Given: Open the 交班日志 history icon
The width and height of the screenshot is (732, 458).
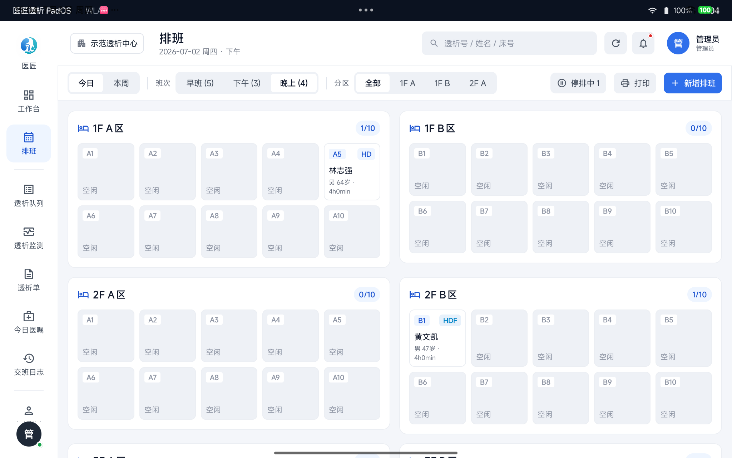Looking at the screenshot, I should point(29,358).
